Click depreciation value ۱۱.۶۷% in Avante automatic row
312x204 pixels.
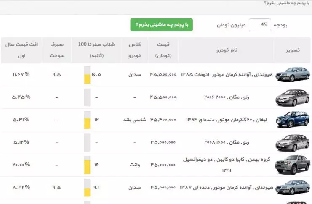tap(21, 74)
